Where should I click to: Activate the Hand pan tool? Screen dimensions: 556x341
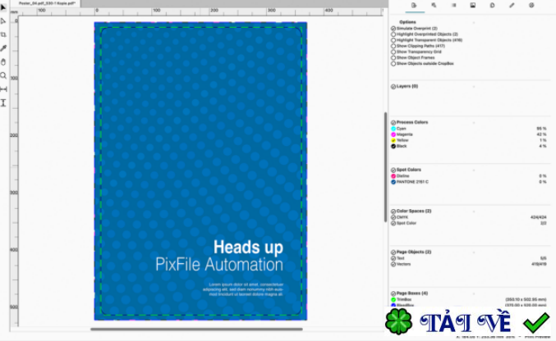point(3,62)
